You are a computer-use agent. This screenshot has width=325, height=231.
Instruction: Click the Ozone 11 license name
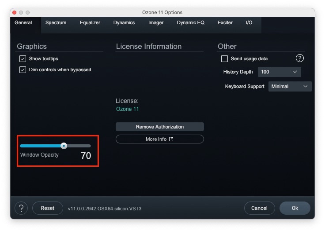click(127, 109)
